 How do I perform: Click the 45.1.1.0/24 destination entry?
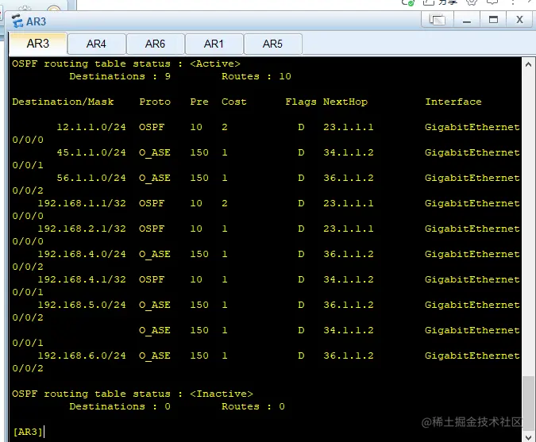pos(91,152)
